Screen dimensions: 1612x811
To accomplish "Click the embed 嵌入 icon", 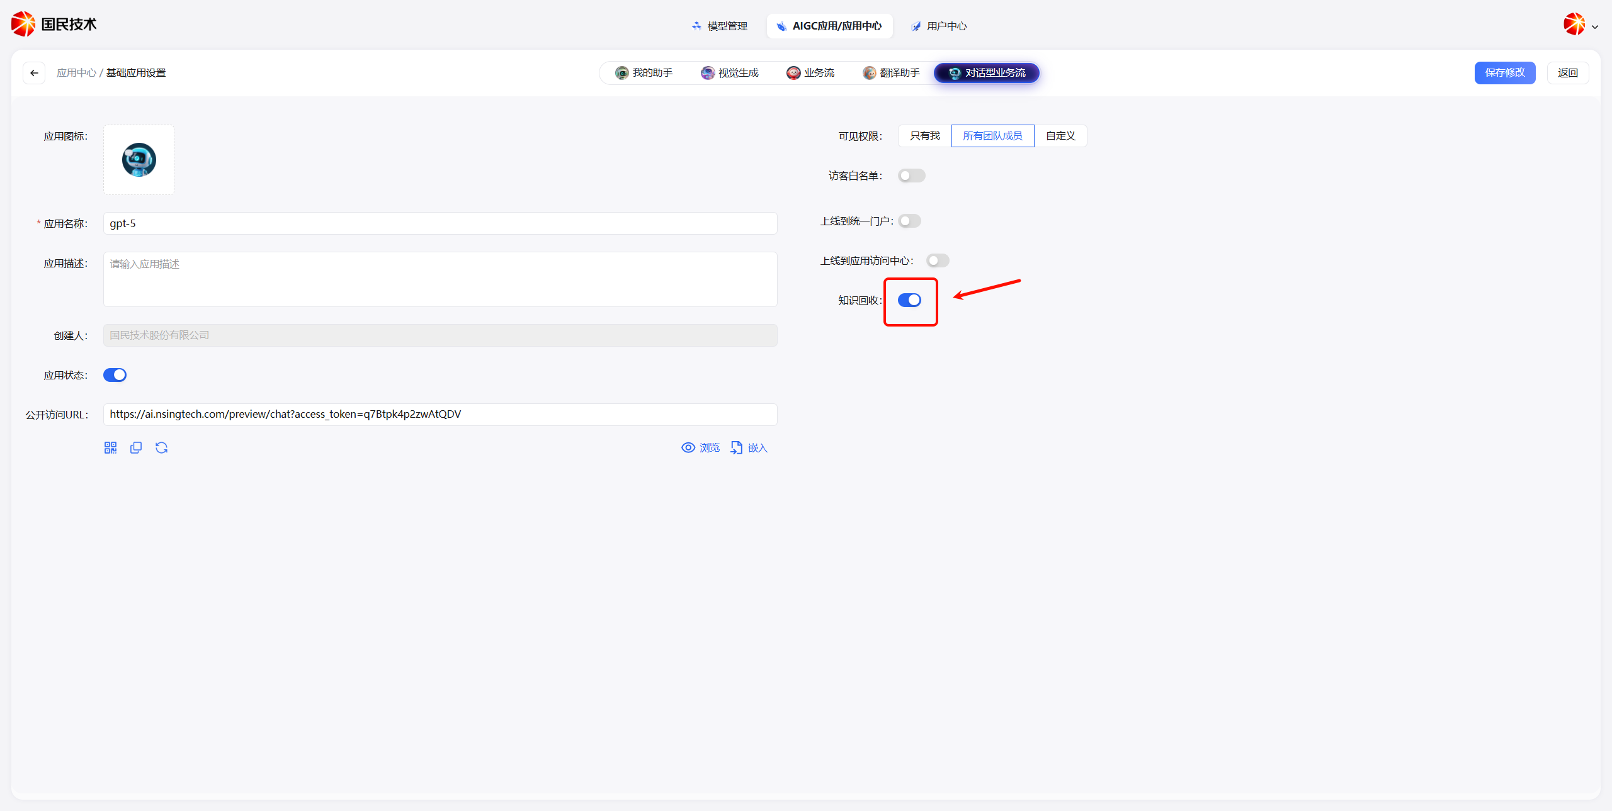I will tap(736, 447).
